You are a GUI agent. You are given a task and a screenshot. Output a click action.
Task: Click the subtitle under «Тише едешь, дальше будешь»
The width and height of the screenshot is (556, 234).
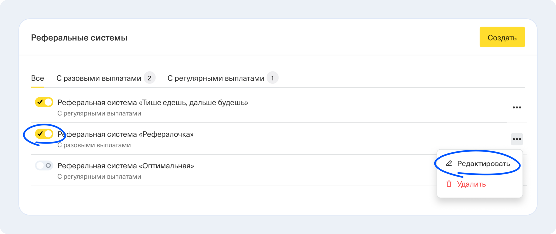[99, 113]
